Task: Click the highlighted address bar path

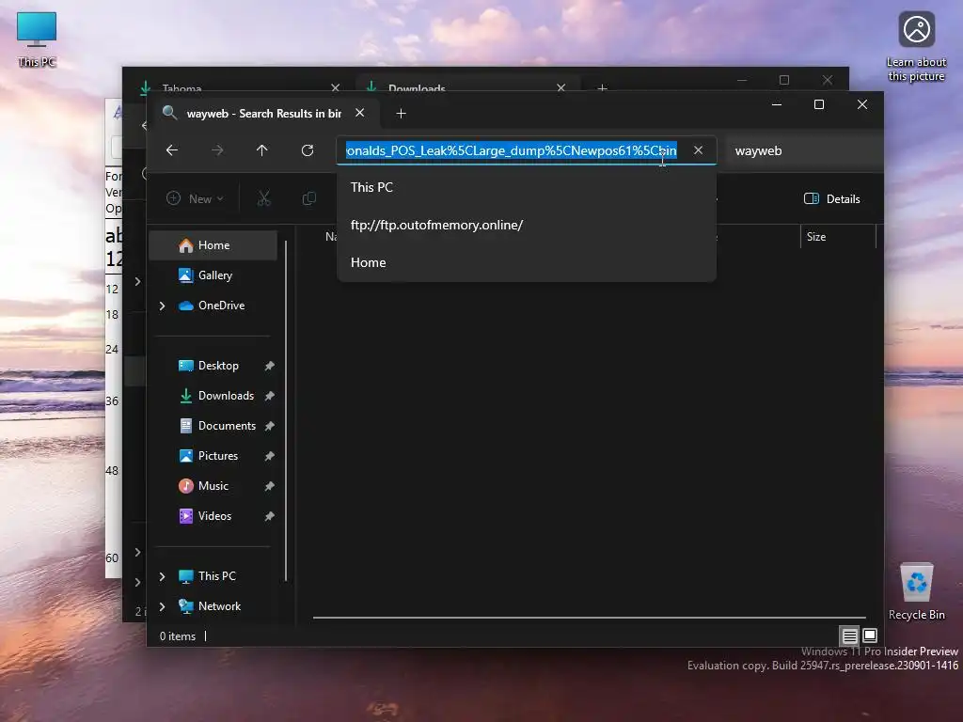Action: point(511,150)
